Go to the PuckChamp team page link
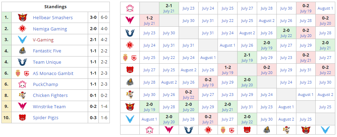337x137 pixels. [45, 84]
